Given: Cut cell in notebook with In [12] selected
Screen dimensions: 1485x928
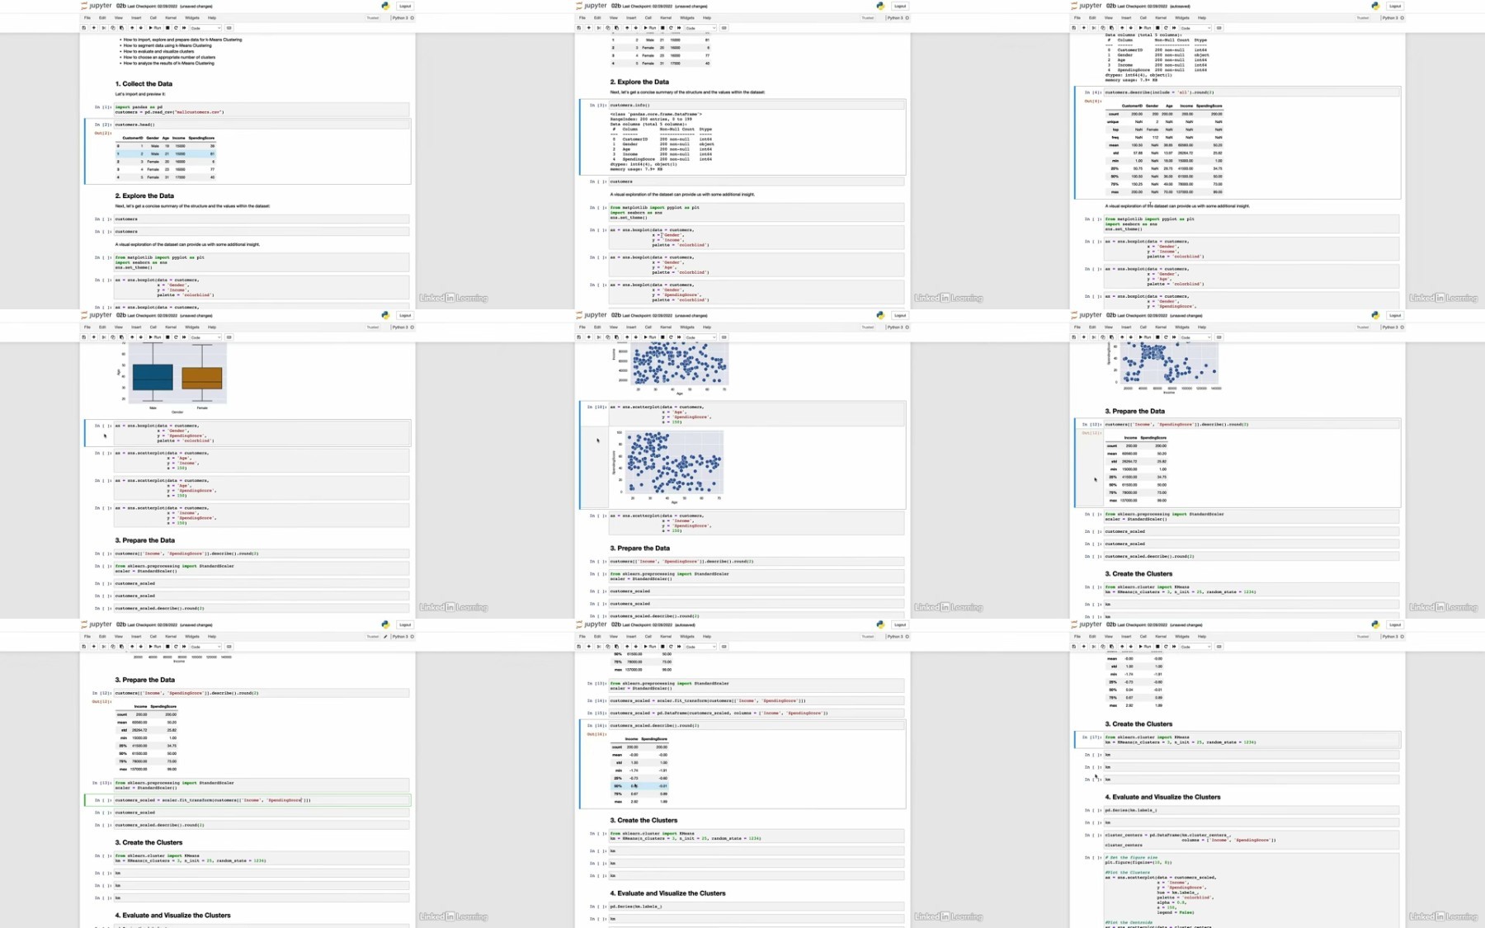Looking at the screenshot, I should coord(1094,337).
